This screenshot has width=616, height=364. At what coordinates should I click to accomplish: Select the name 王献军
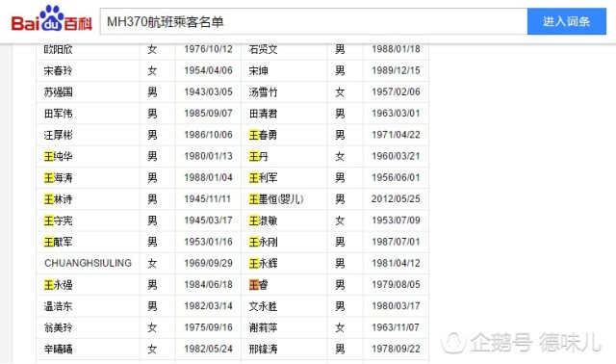(x=58, y=242)
